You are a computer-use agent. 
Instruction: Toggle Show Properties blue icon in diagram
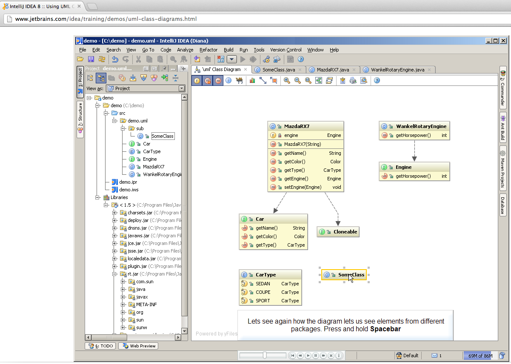(229, 80)
